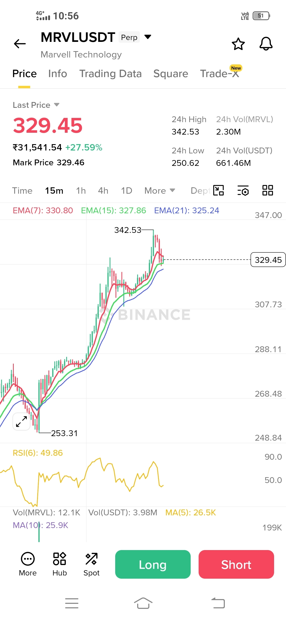
Task: Tap the Marvell Technology subtitle
Action: point(81,54)
